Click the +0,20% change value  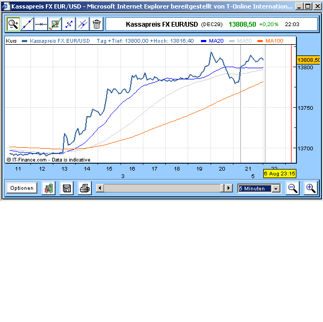tap(269, 25)
